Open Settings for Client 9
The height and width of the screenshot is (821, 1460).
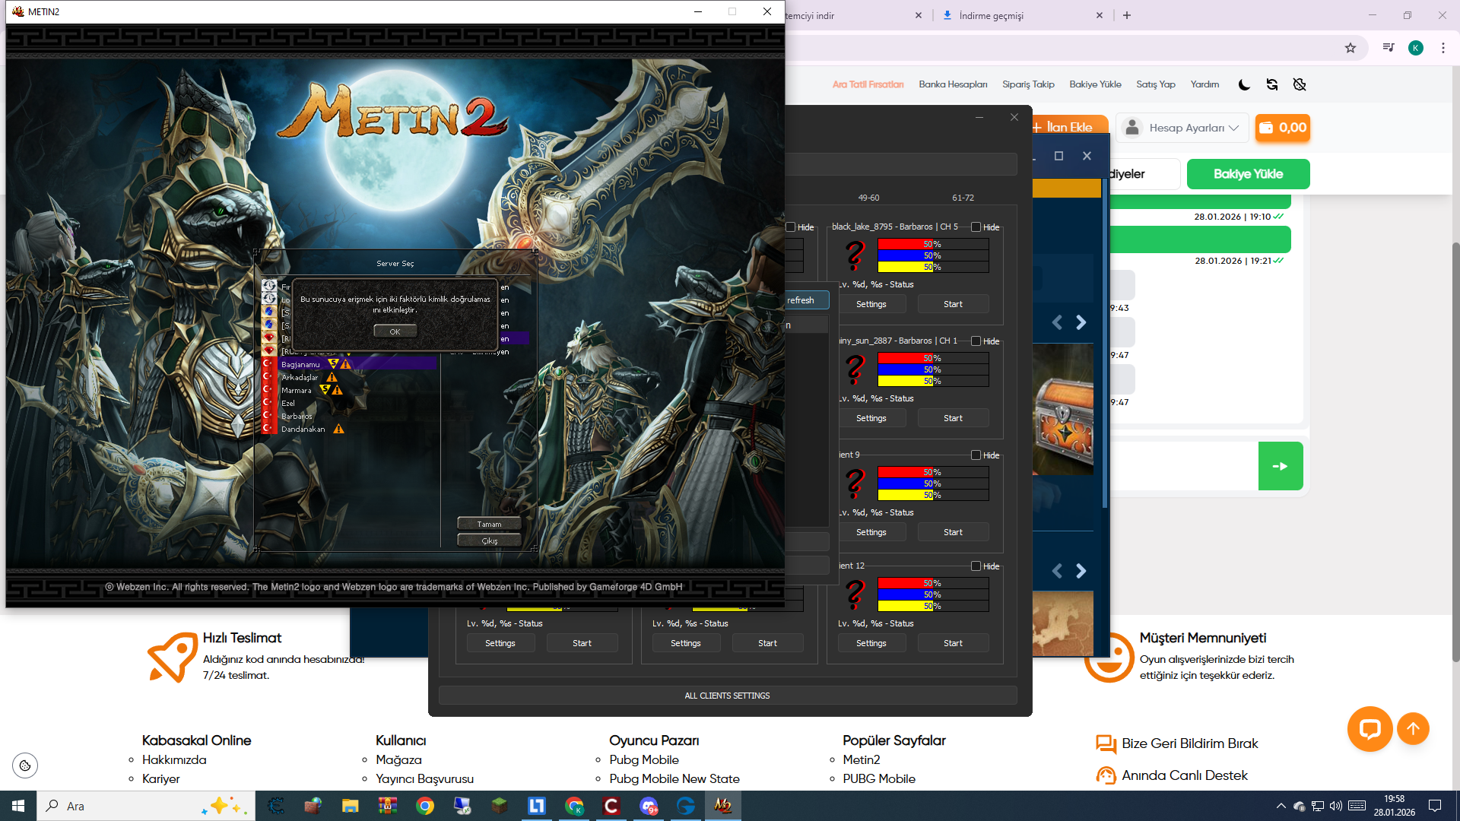pos(871,532)
